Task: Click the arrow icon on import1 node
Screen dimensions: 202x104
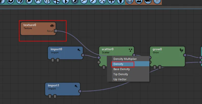Action: tap(76, 86)
